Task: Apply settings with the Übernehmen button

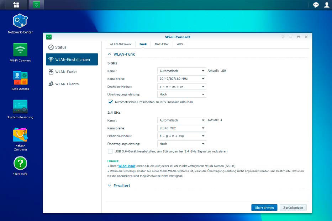Action: coord(264,207)
